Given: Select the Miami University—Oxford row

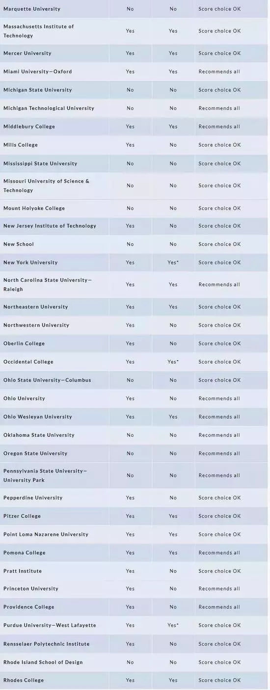Looking at the screenshot, I should [x=38, y=72].
